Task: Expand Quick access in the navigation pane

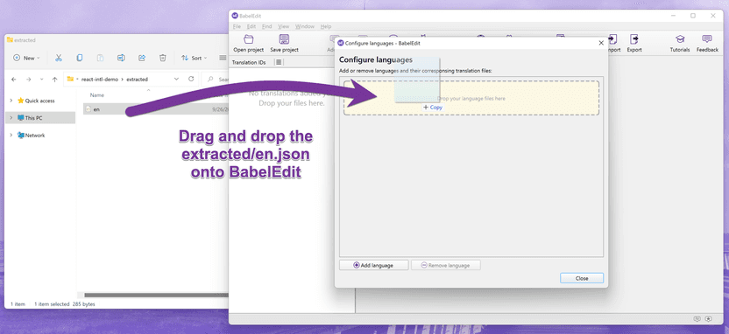Action: point(11,101)
